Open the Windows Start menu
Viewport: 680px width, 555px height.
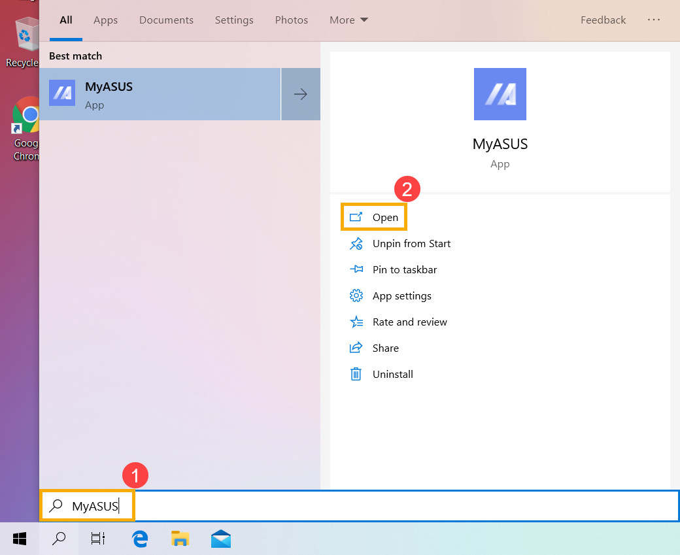point(20,539)
